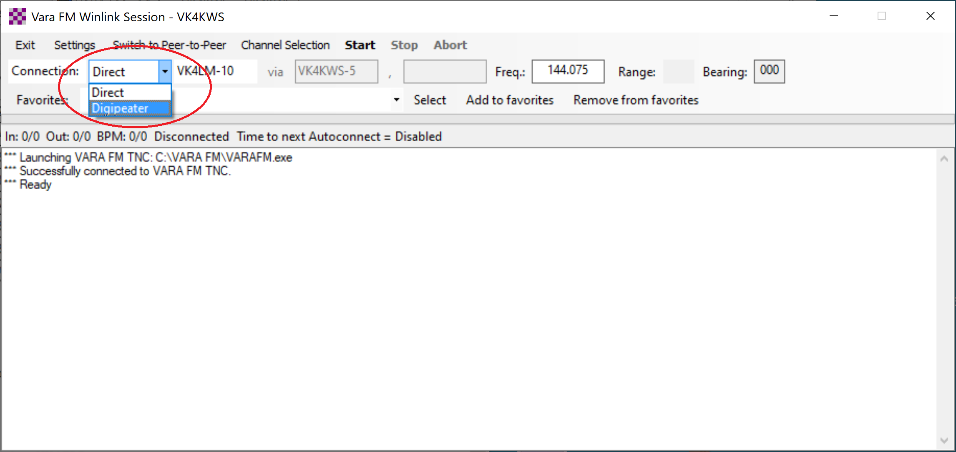Click the 'Freq.:' label
The height and width of the screenshot is (452, 956).
click(510, 72)
